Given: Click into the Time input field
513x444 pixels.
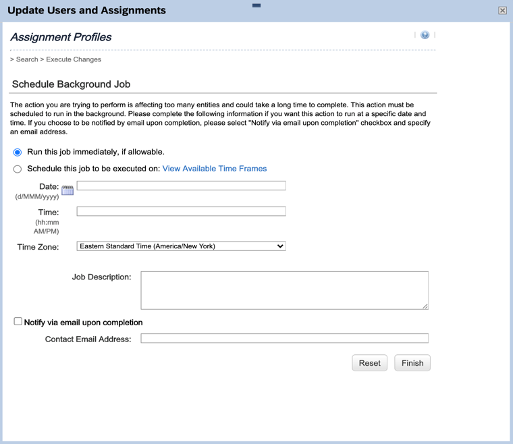Looking at the screenshot, I should [181, 212].
